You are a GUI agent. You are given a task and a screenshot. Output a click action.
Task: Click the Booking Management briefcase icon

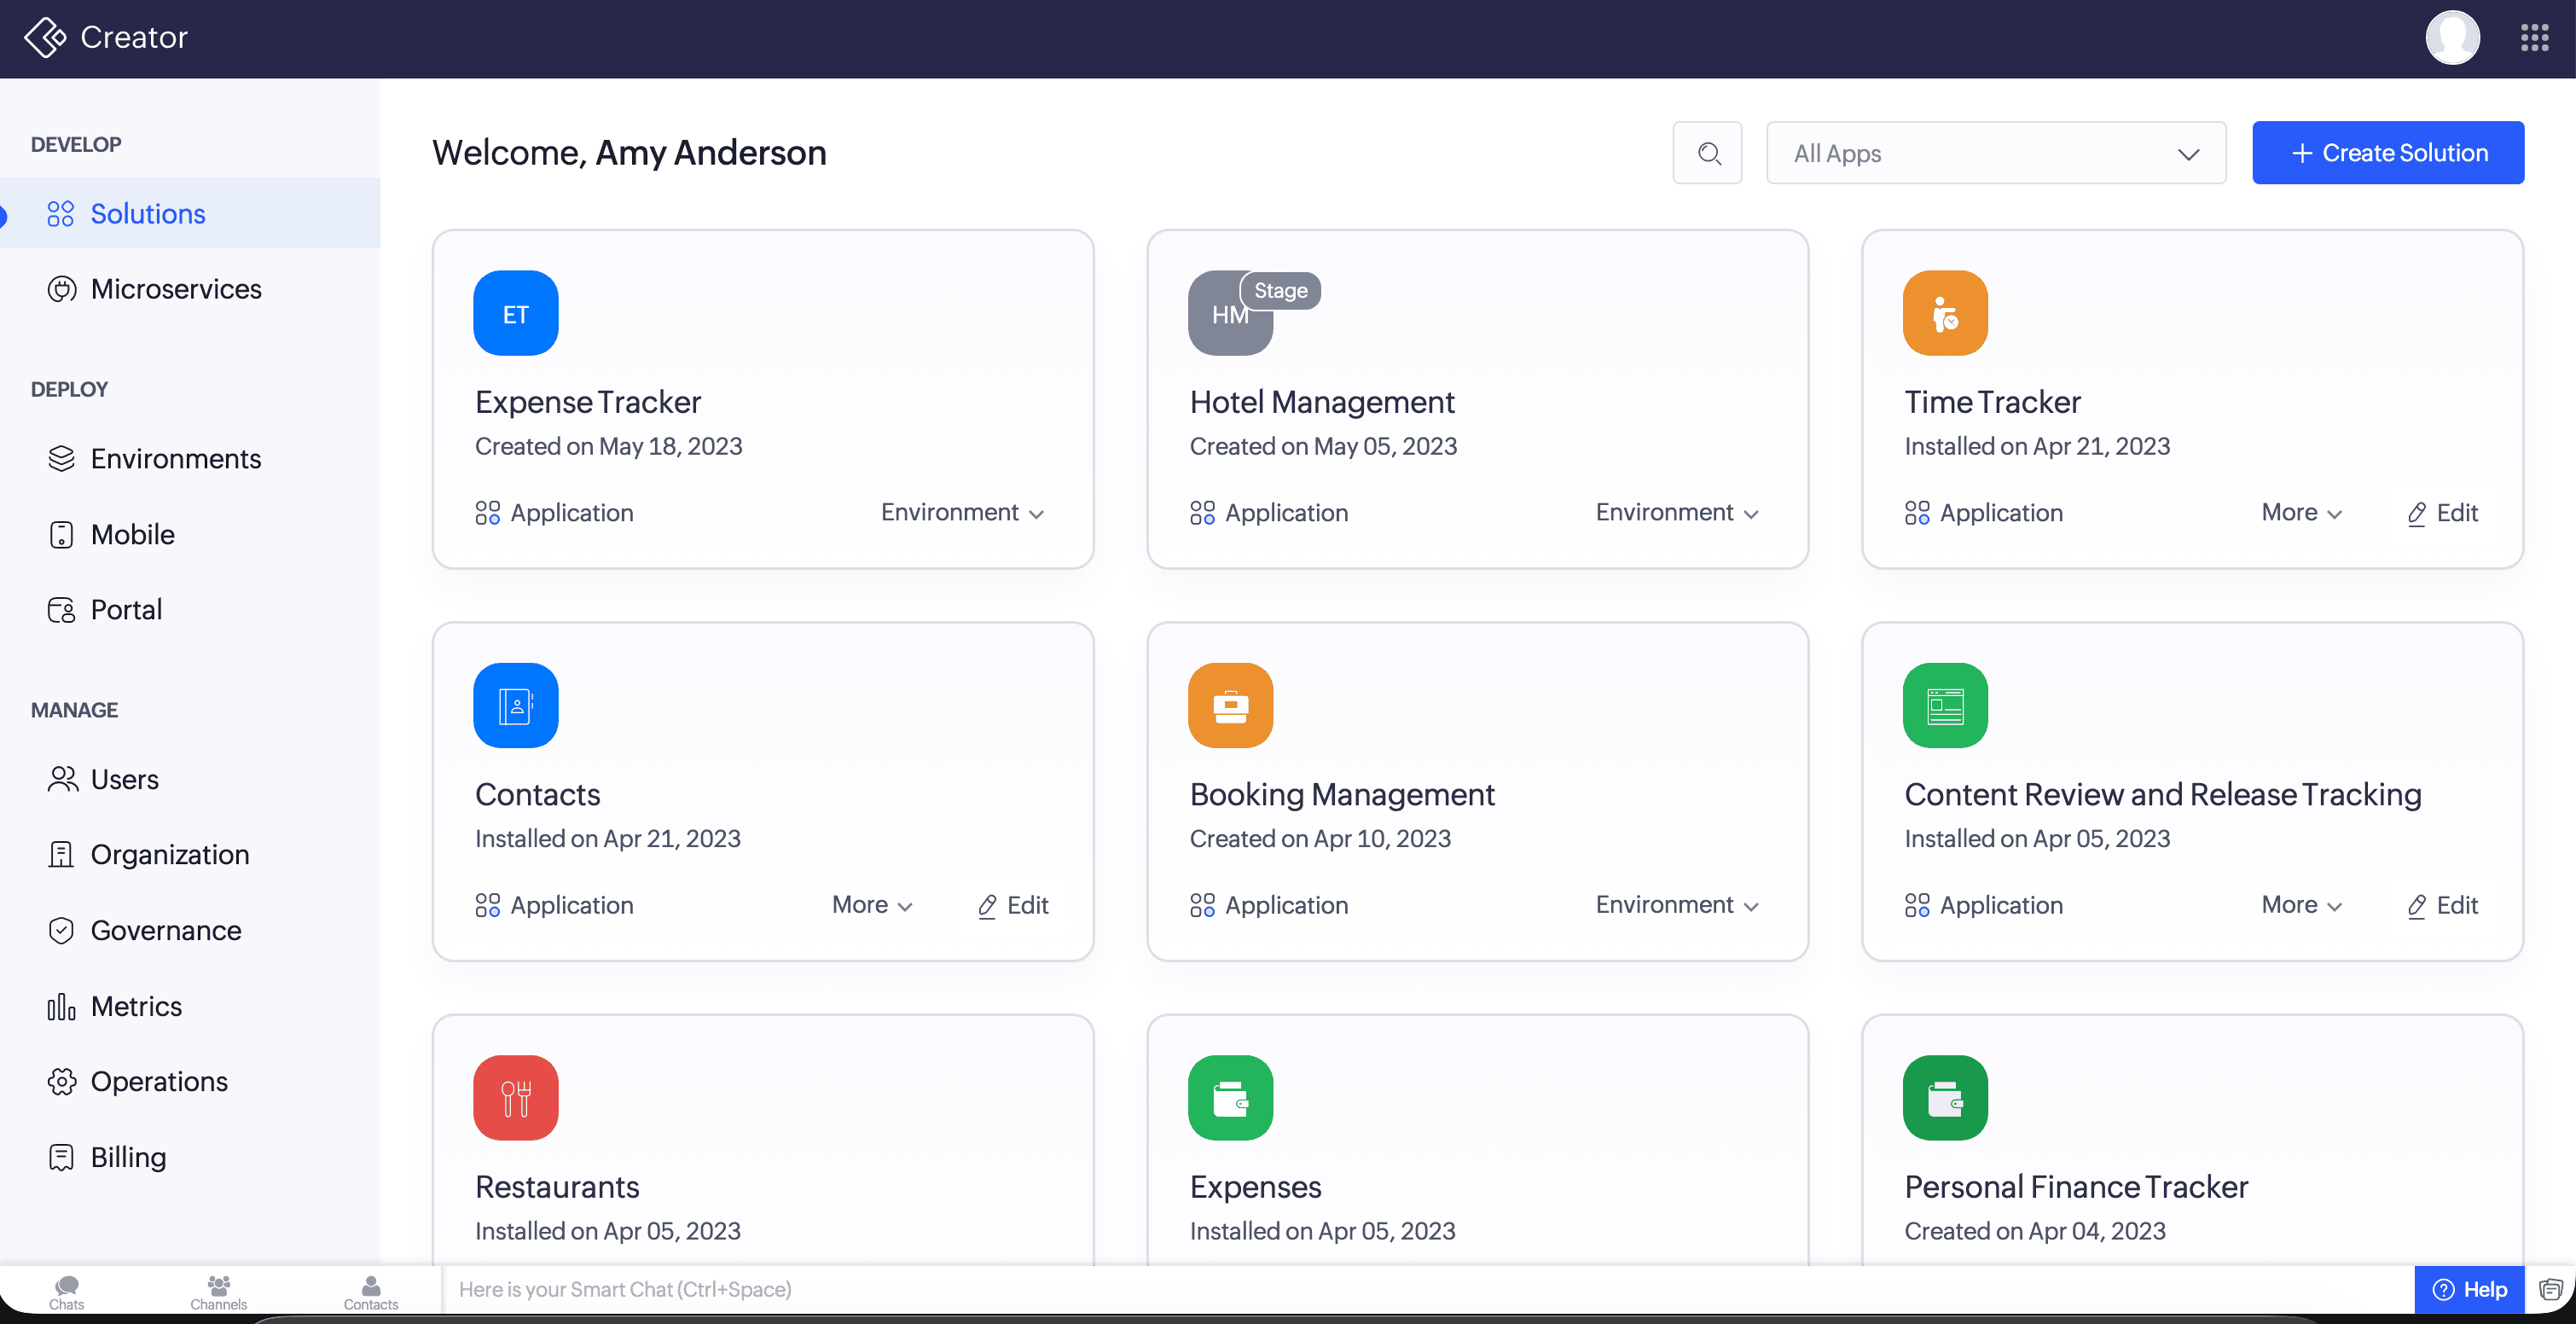point(1229,705)
